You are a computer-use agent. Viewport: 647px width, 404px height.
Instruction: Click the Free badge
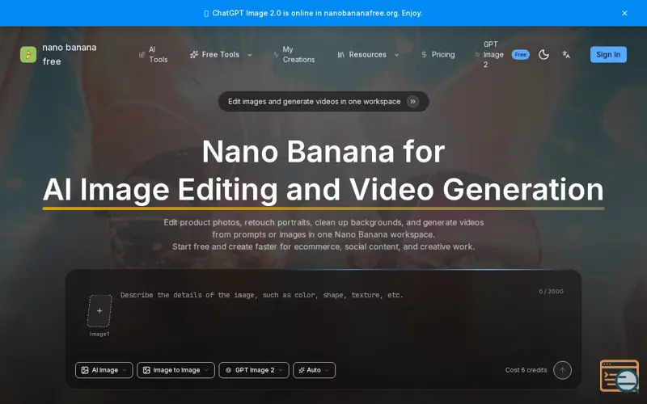[x=520, y=54]
